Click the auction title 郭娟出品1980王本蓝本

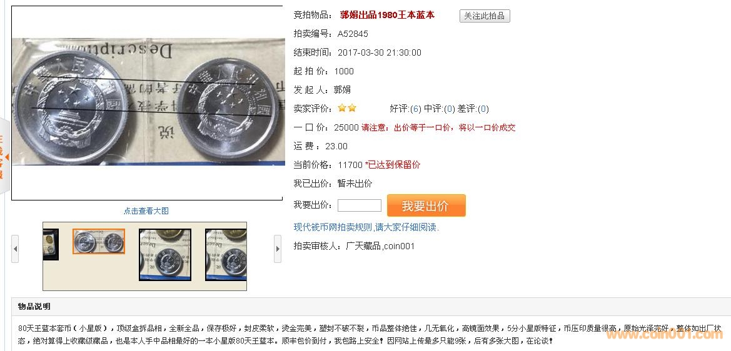(387, 15)
